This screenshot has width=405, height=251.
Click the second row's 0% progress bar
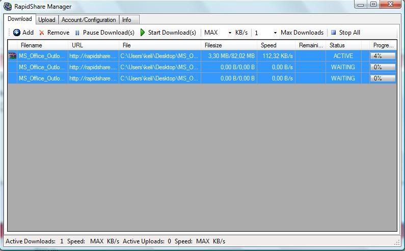pos(383,67)
